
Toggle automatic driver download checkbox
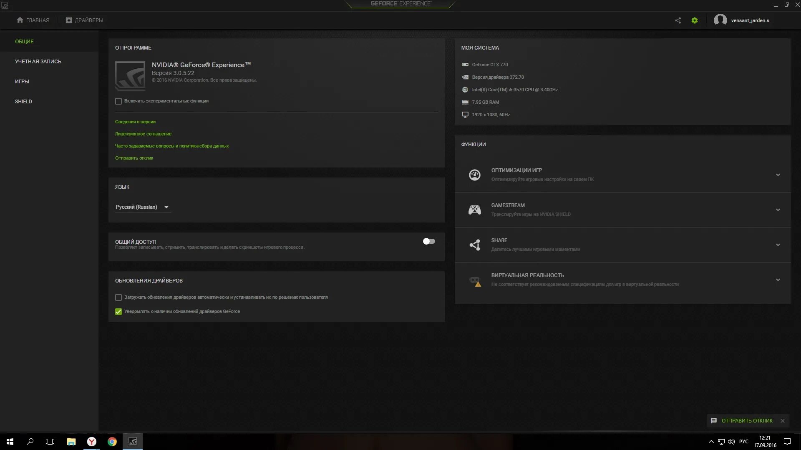coord(118,297)
